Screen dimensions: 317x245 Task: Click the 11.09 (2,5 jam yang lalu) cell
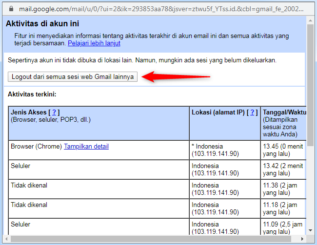[284, 226]
